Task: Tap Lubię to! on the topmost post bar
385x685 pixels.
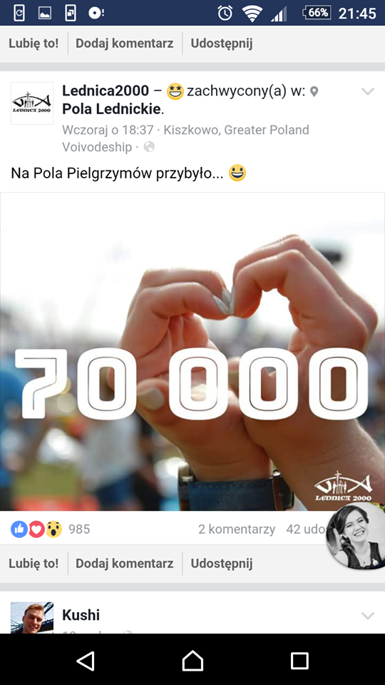Action: tap(34, 44)
